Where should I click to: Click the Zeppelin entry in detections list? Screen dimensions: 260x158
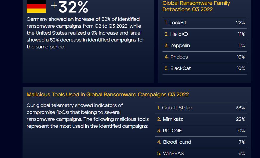(204, 46)
